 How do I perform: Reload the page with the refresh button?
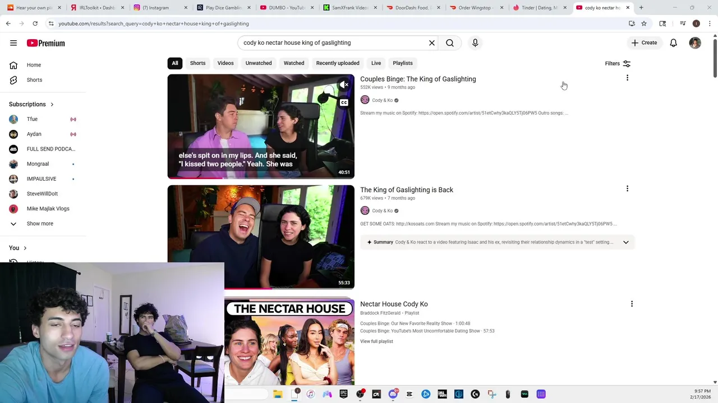tap(35, 24)
